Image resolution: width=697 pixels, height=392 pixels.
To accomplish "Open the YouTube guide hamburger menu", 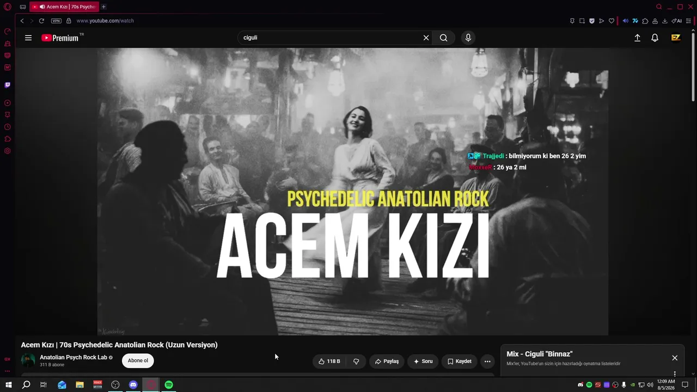I will pos(28,38).
